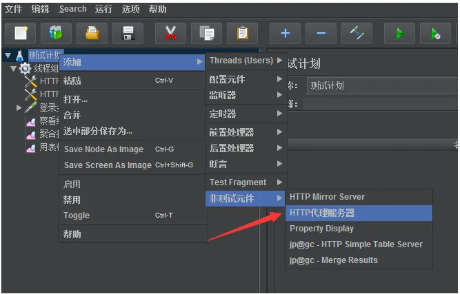
Task: Open the 断言 submenu
Action: point(246,164)
